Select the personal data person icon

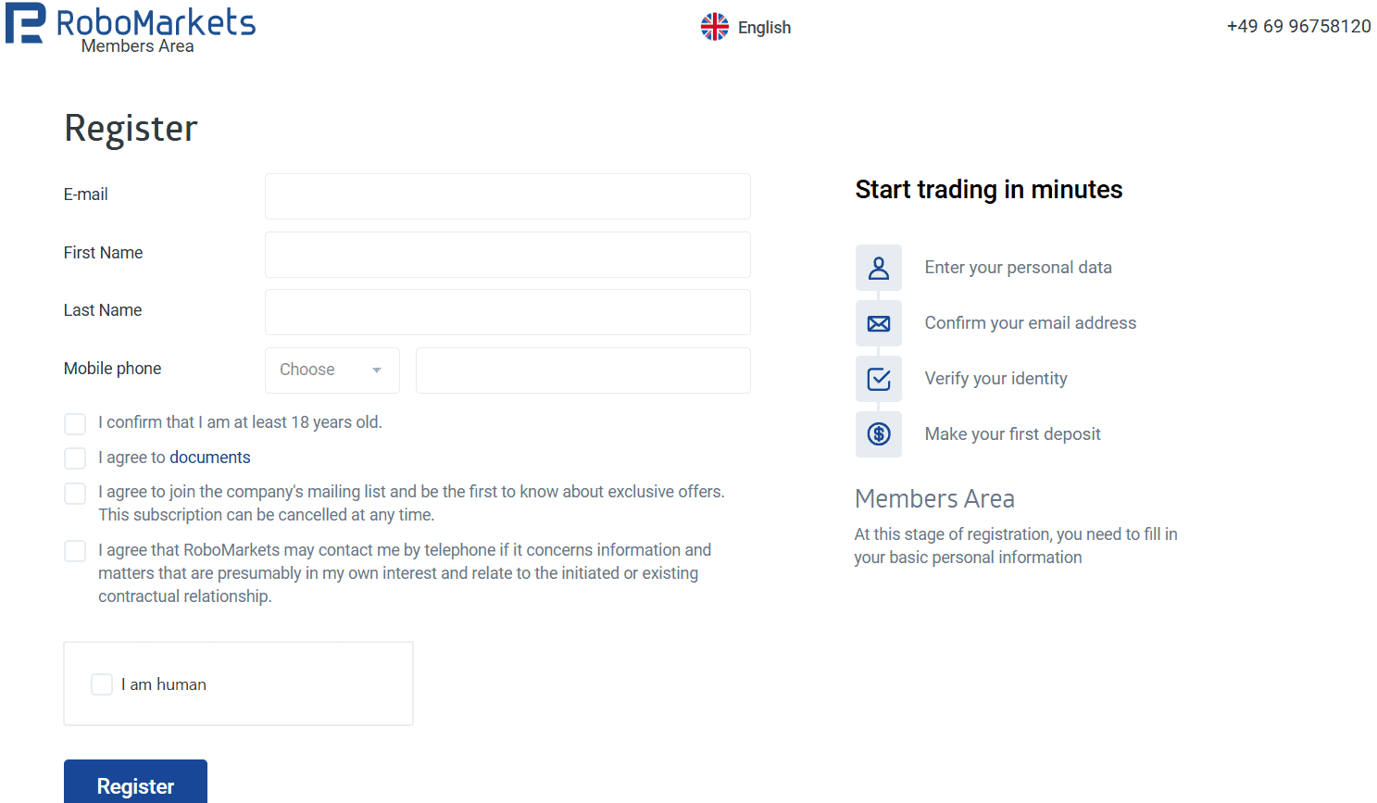878,267
